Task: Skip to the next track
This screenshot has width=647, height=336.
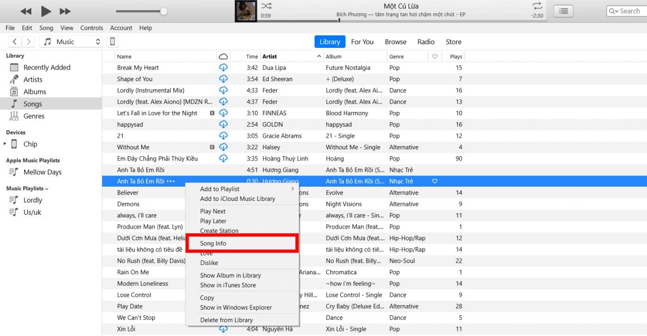Action: 65,11
